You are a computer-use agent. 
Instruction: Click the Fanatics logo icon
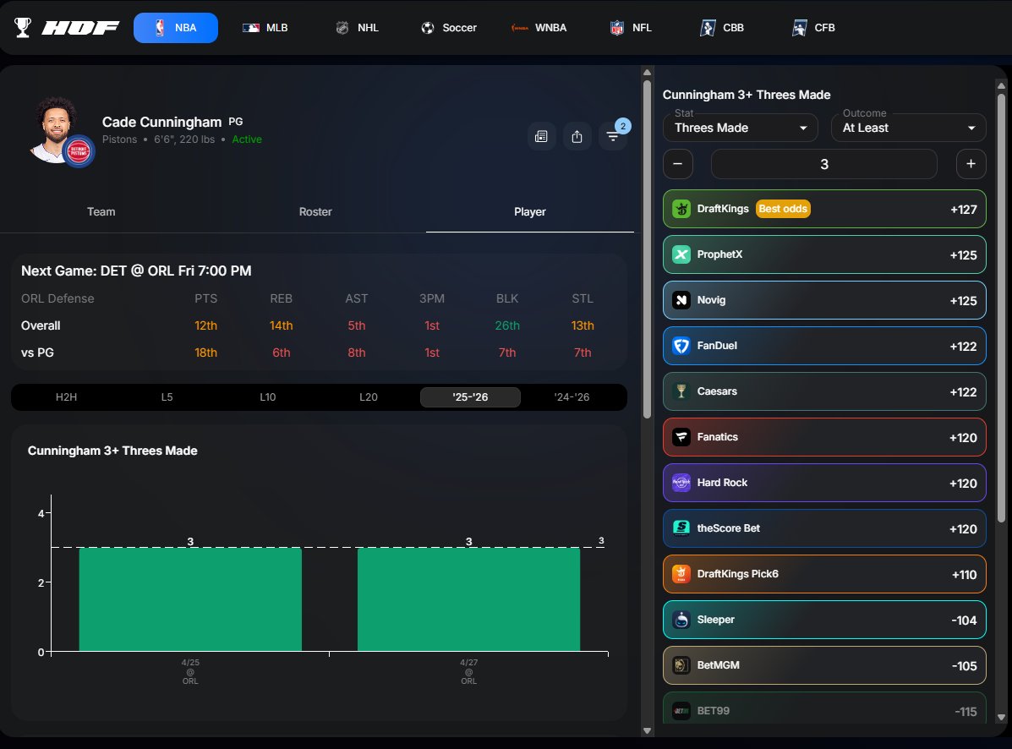click(681, 437)
